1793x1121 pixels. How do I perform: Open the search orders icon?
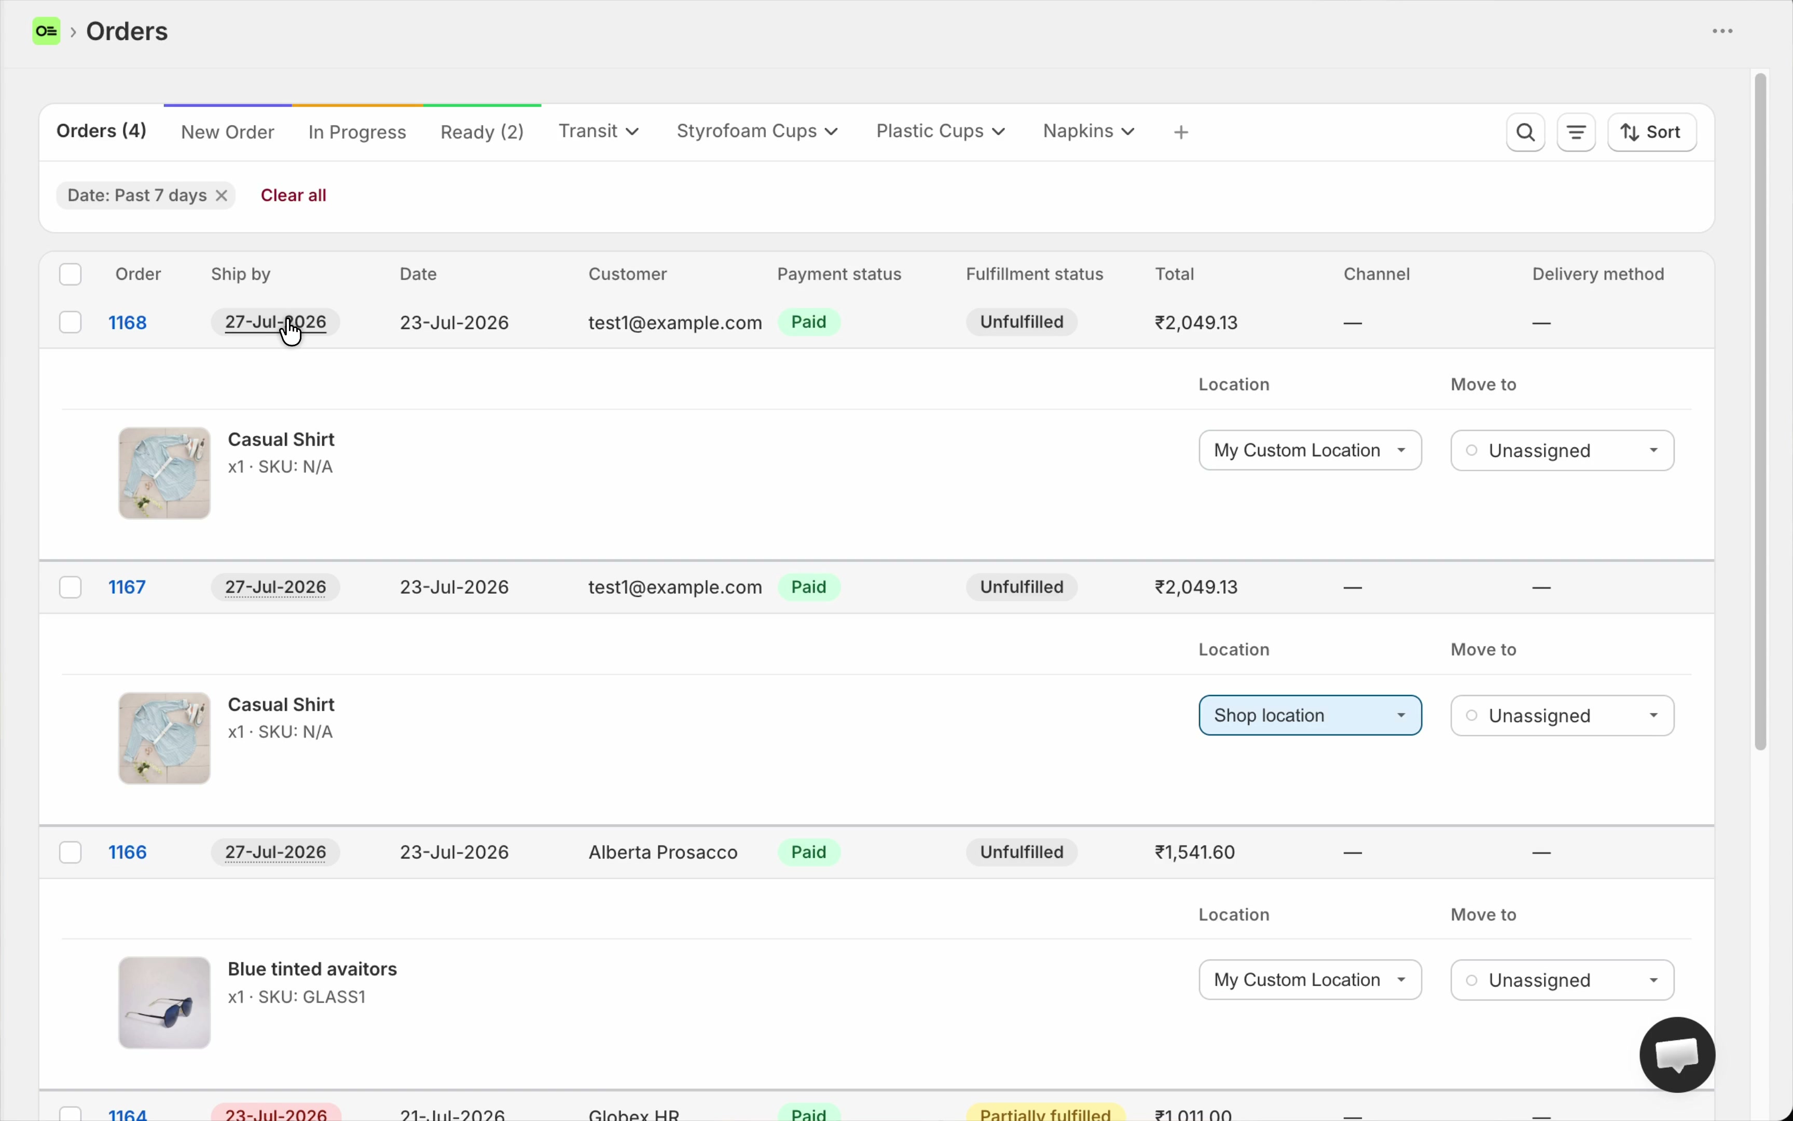click(x=1525, y=132)
